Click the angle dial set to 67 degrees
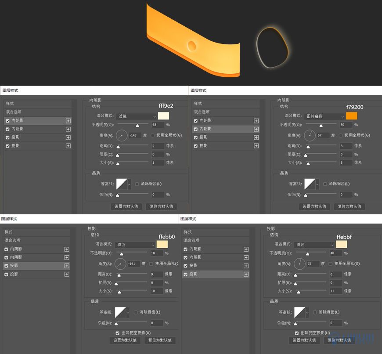 310,135
